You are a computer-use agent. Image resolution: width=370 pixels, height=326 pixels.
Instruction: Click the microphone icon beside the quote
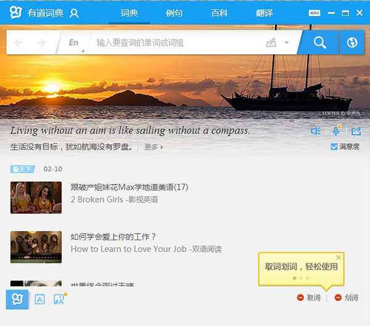336,131
